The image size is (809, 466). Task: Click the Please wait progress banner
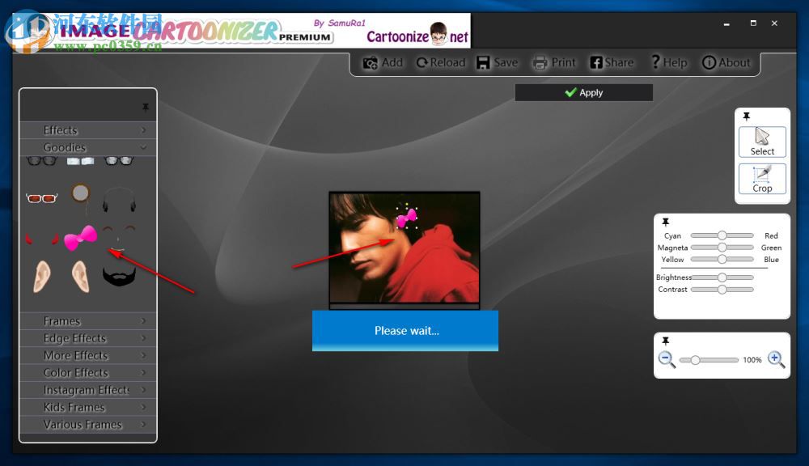(405, 331)
